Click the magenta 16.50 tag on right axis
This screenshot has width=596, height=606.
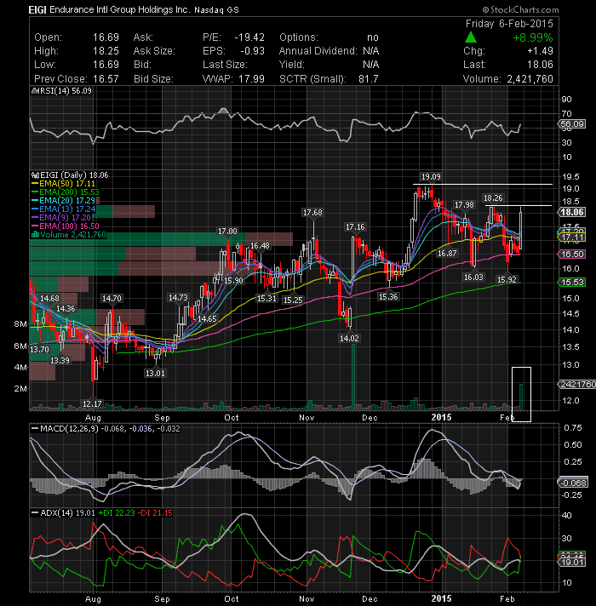(572, 254)
